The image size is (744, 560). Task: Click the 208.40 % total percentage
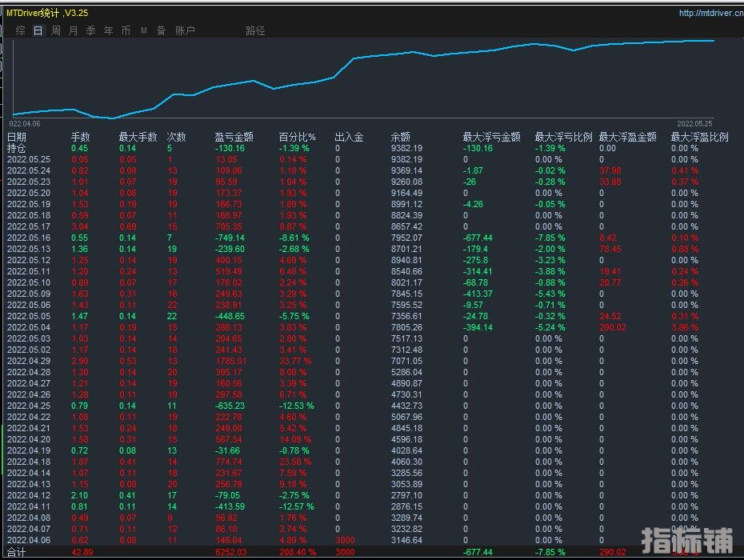pos(298,553)
